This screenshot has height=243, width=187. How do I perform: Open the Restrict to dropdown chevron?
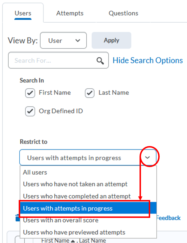[x=148, y=157]
